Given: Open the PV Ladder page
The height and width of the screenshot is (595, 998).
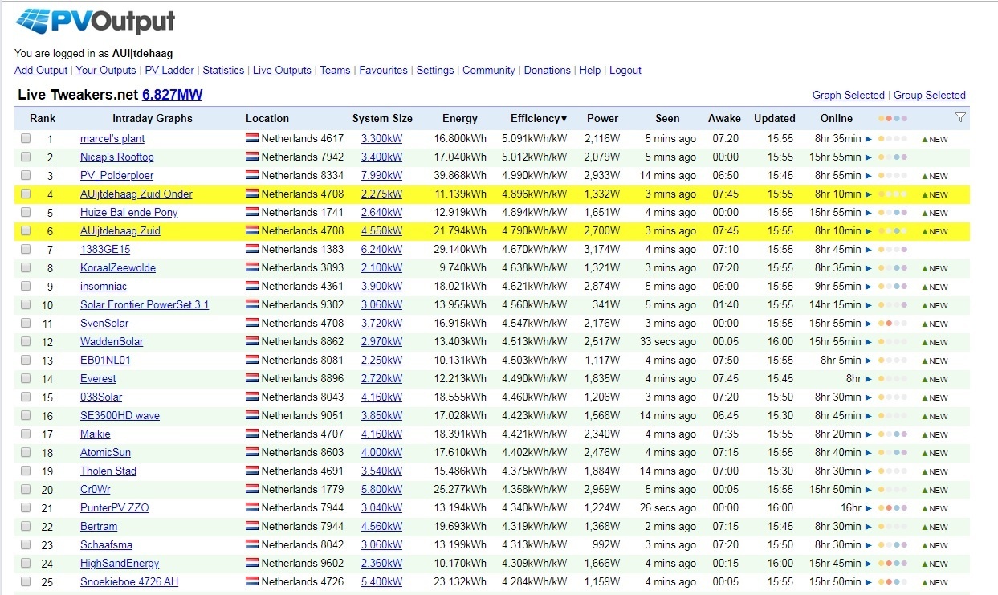Looking at the screenshot, I should (169, 71).
